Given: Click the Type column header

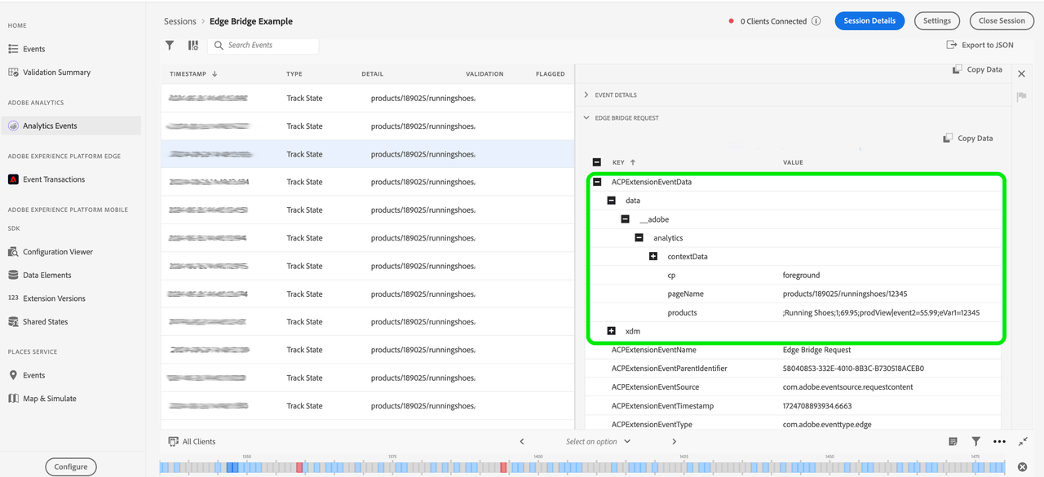Looking at the screenshot, I should [x=294, y=74].
